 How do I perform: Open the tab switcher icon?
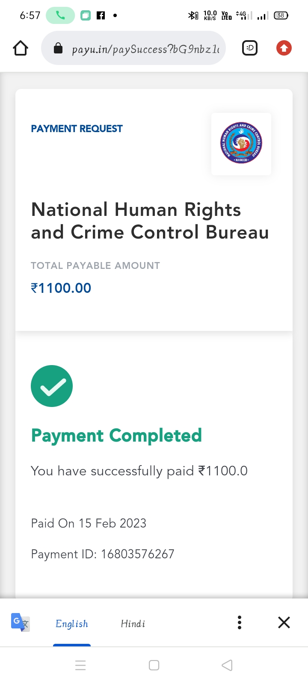point(250,48)
